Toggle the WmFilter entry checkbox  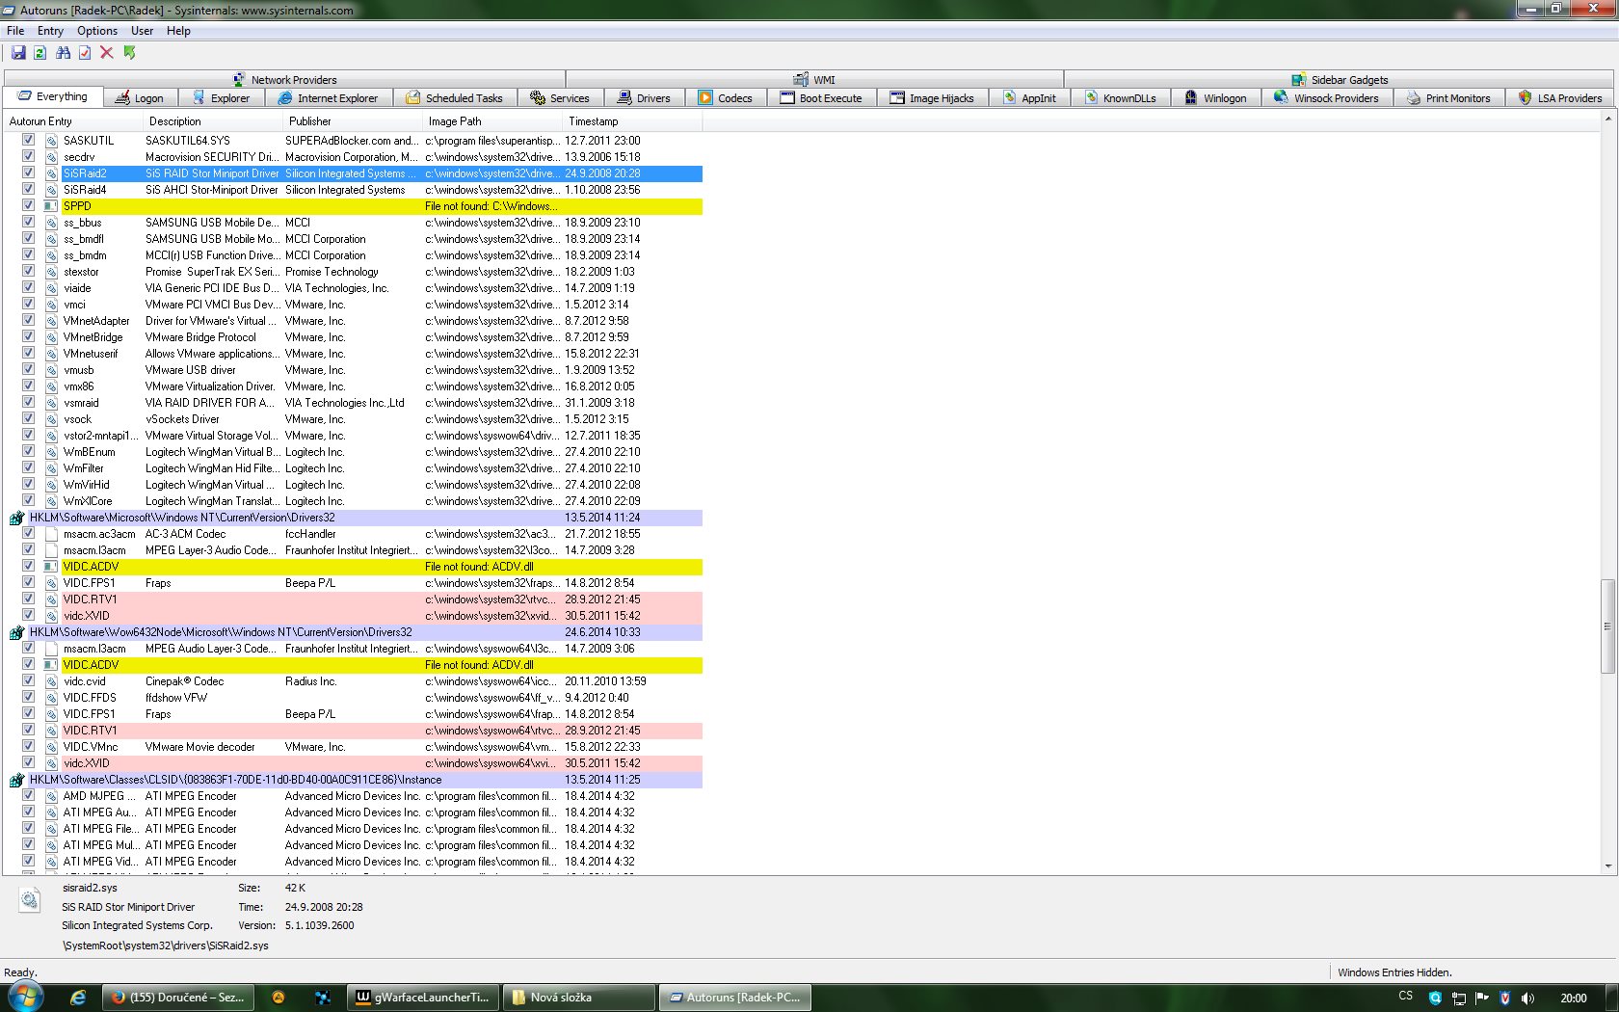point(28,467)
